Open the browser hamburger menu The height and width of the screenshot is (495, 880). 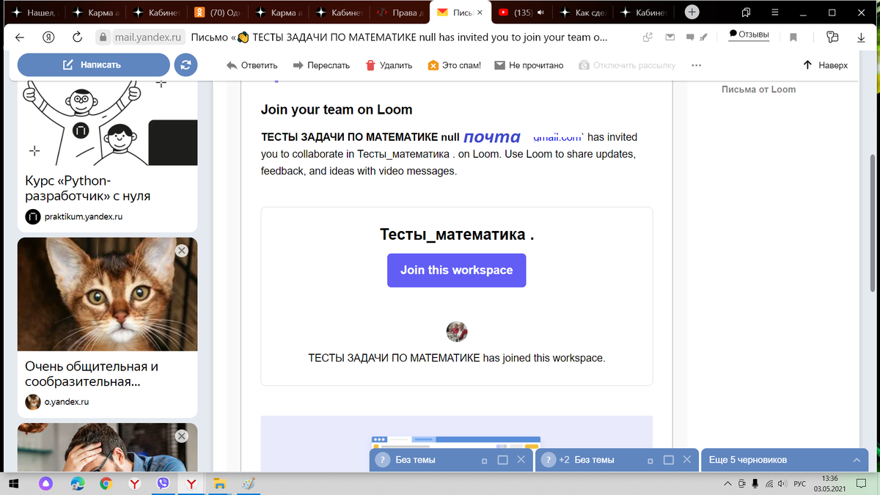pyautogui.click(x=774, y=12)
